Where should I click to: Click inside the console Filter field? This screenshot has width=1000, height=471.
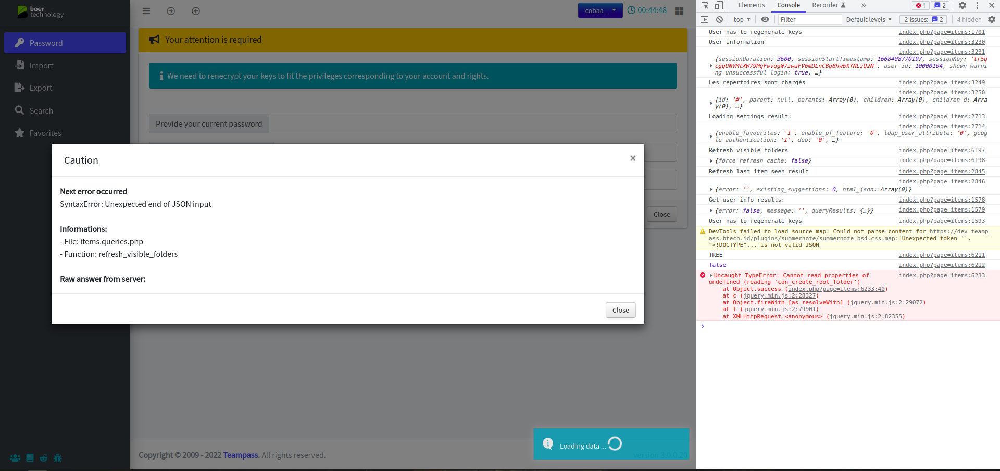point(809,19)
